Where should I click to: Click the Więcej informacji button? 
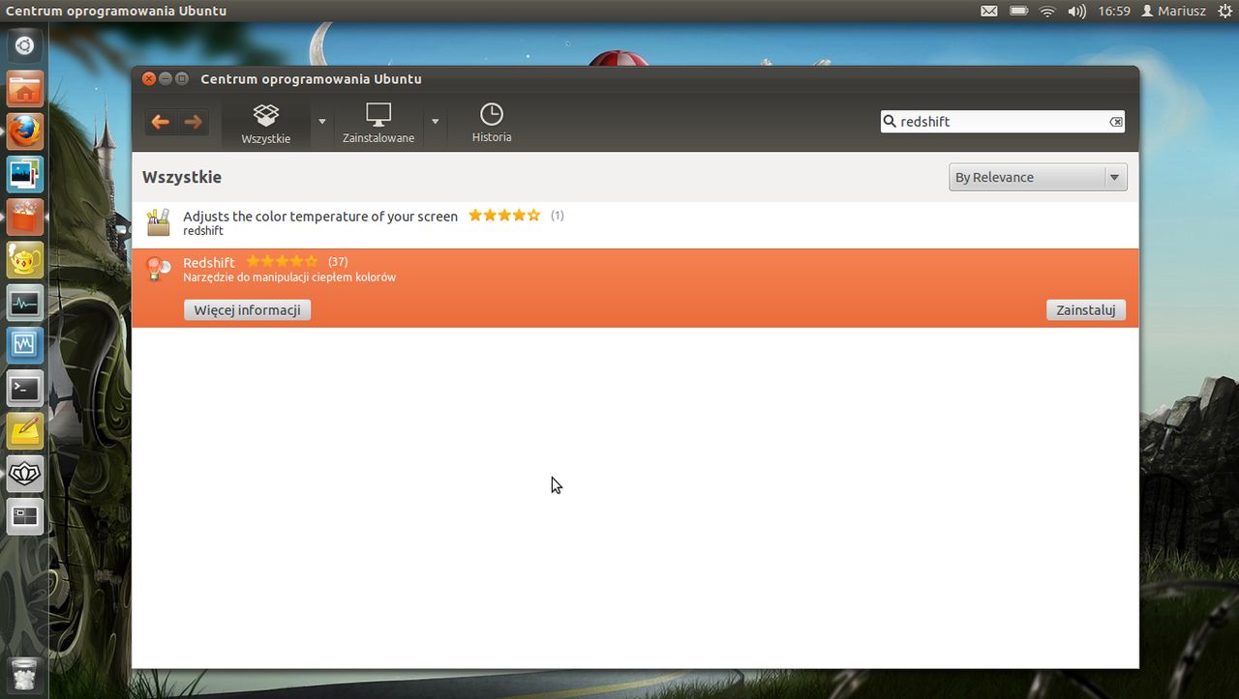tap(247, 309)
